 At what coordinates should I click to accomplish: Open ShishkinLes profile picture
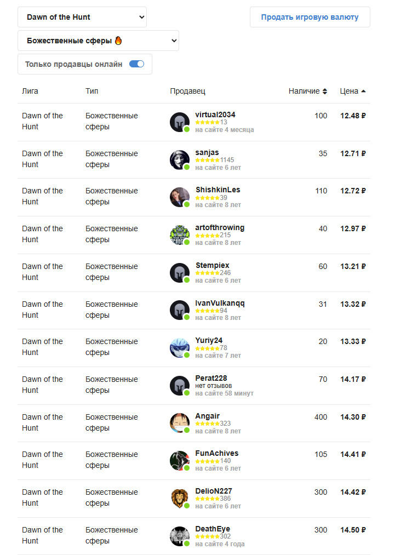click(x=180, y=197)
